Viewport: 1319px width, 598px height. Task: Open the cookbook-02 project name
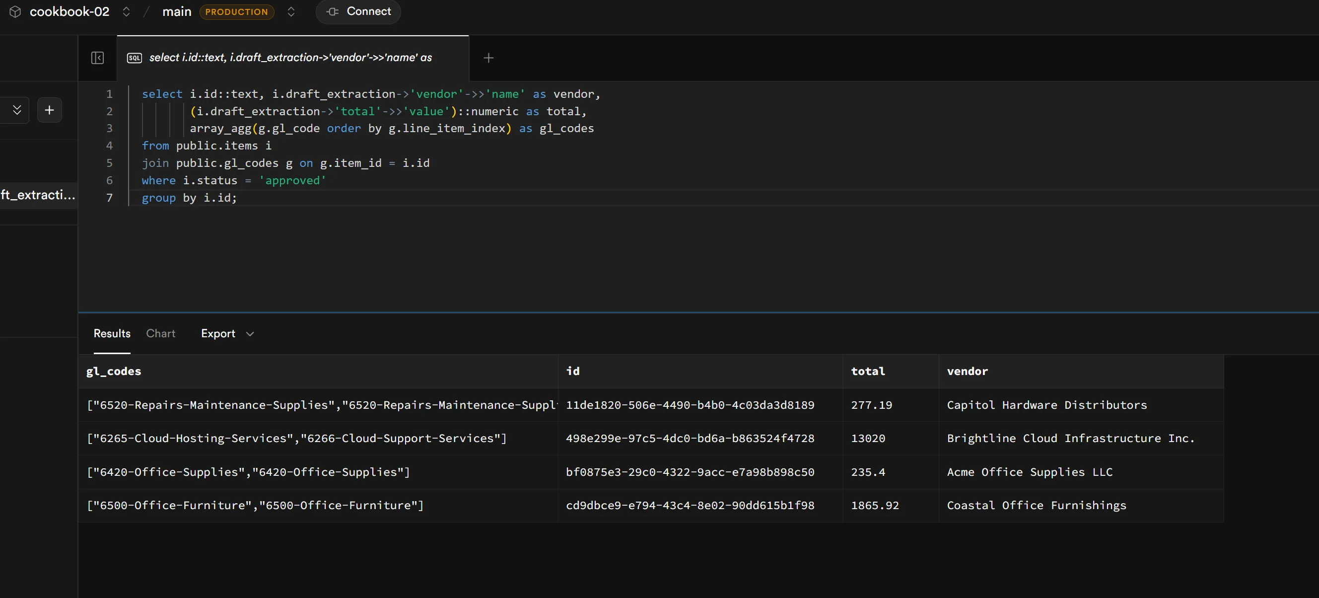[69, 11]
